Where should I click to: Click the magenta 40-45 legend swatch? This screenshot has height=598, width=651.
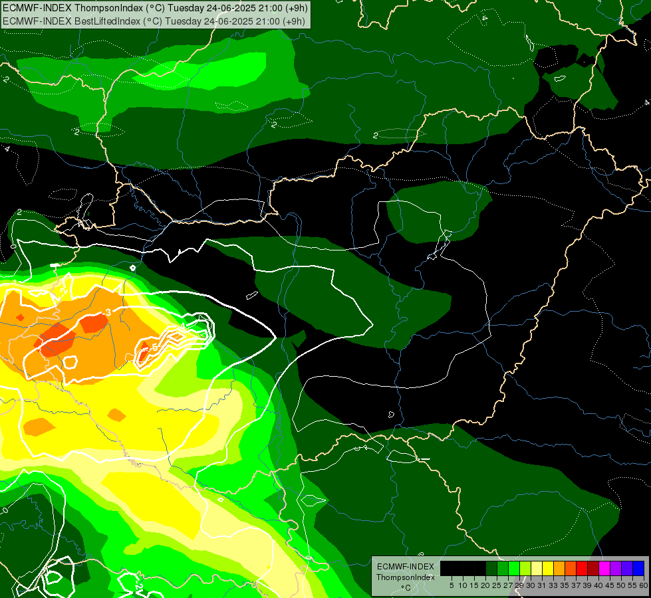point(604,568)
